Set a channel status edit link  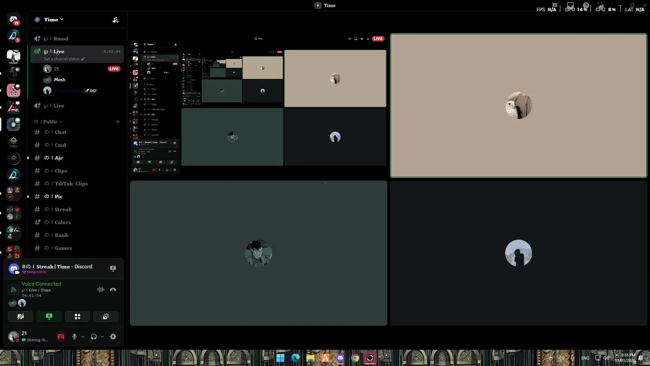point(64,59)
